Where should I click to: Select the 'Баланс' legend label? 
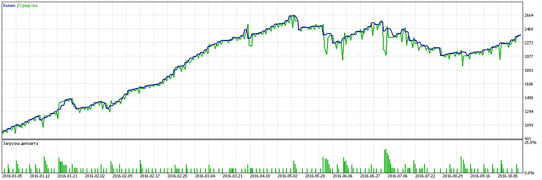coord(9,6)
